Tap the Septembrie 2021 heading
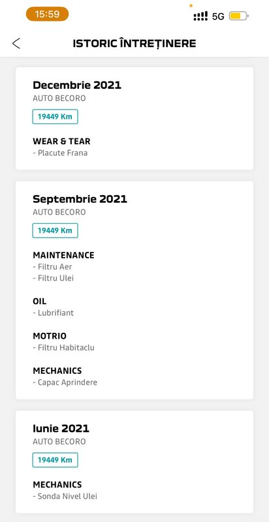The height and width of the screenshot is (522, 269). (x=80, y=199)
